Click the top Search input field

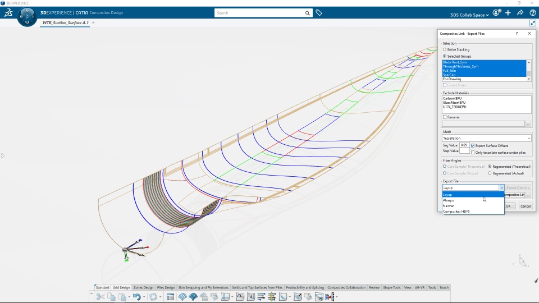(259, 13)
